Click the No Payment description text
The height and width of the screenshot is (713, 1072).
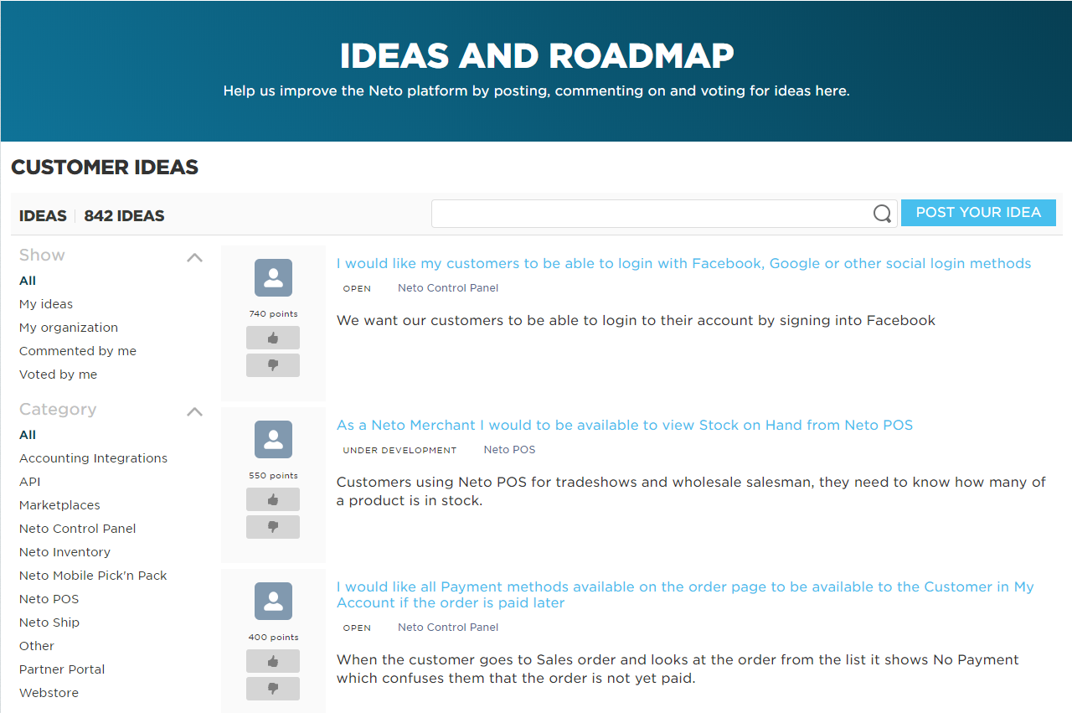[x=678, y=669]
